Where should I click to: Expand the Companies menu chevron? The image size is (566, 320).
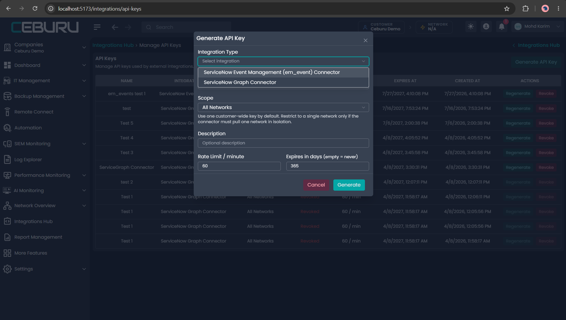(84, 47)
